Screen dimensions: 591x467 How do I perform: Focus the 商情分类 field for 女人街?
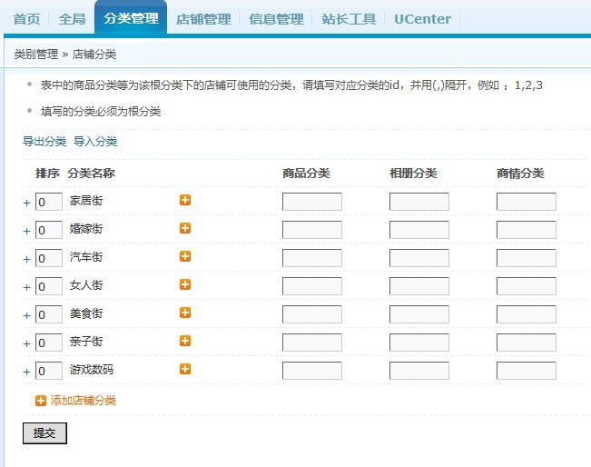[x=527, y=286]
